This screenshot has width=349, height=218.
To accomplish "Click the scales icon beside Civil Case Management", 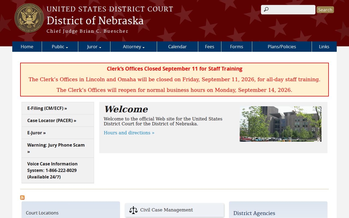I will [x=134, y=210].
